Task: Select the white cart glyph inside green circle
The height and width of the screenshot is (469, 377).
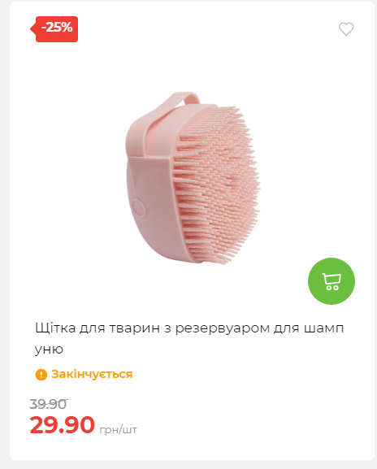Action: tap(331, 281)
